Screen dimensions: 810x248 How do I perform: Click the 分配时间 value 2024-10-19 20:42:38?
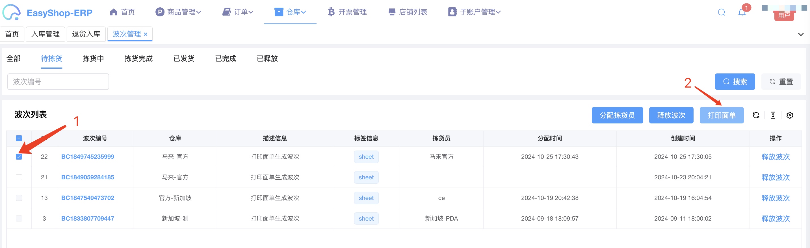tap(550, 198)
